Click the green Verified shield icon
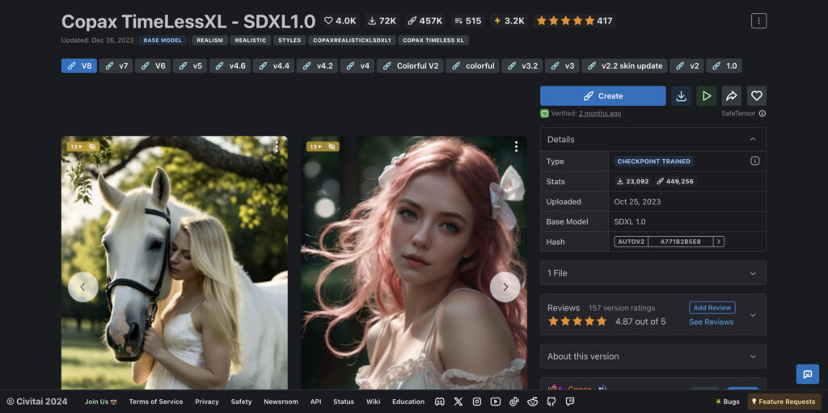The width and height of the screenshot is (828, 413). pos(544,113)
